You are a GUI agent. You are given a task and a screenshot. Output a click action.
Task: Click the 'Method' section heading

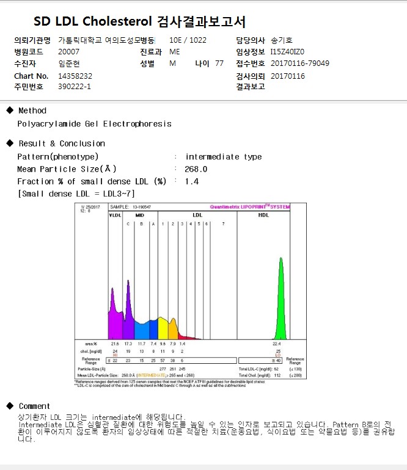(32, 110)
